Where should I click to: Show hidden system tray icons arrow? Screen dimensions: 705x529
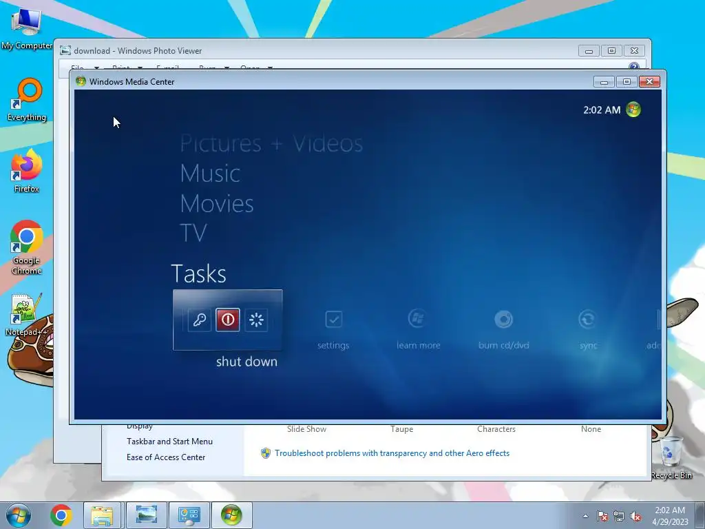(585, 516)
